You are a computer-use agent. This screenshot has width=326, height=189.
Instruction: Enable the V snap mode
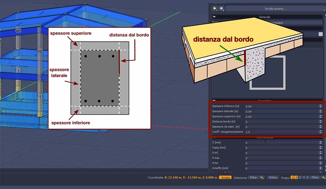(300, 177)
